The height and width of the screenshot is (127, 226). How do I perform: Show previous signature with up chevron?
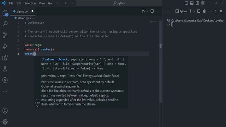point(37,99)
